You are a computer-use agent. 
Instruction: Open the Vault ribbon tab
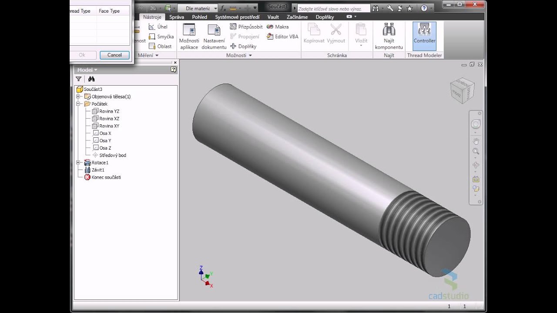pyautogui.click(x=273, y=17)
